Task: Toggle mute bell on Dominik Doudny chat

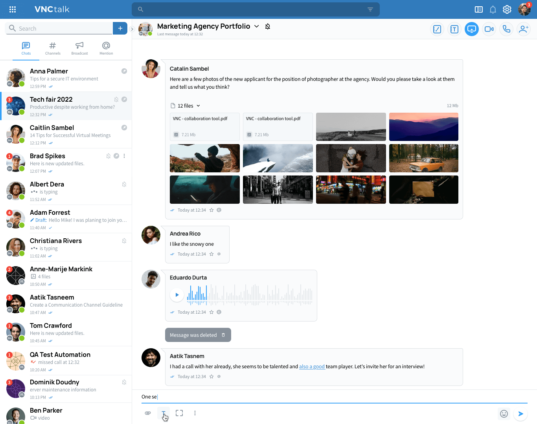Action: [x=124, y=382]
